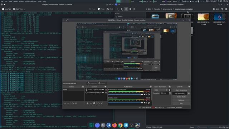Go forward in the Dolphin file manager

click(121, 9)
